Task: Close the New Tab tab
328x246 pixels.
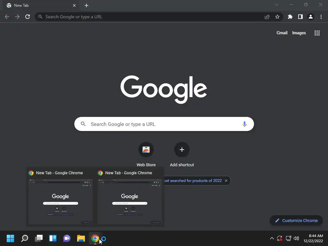Action: [74, 5]
